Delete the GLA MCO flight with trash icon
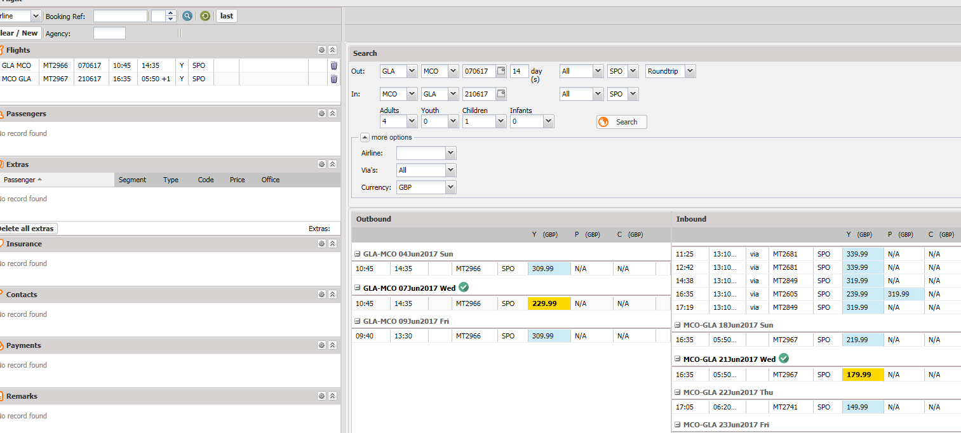Image resolution: width=961 pixels, height=433 pixels. coord(334,65)
